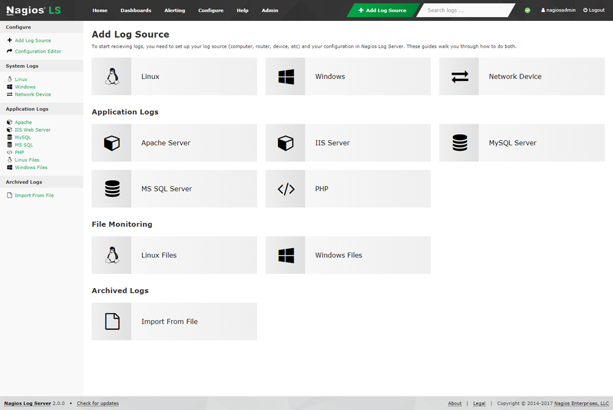Click the Windows logo icon tile
Screen dimensions: 613x410
pos(286,77)
